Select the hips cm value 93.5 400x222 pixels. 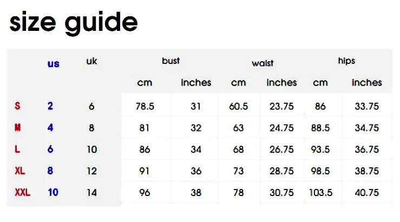320,149
